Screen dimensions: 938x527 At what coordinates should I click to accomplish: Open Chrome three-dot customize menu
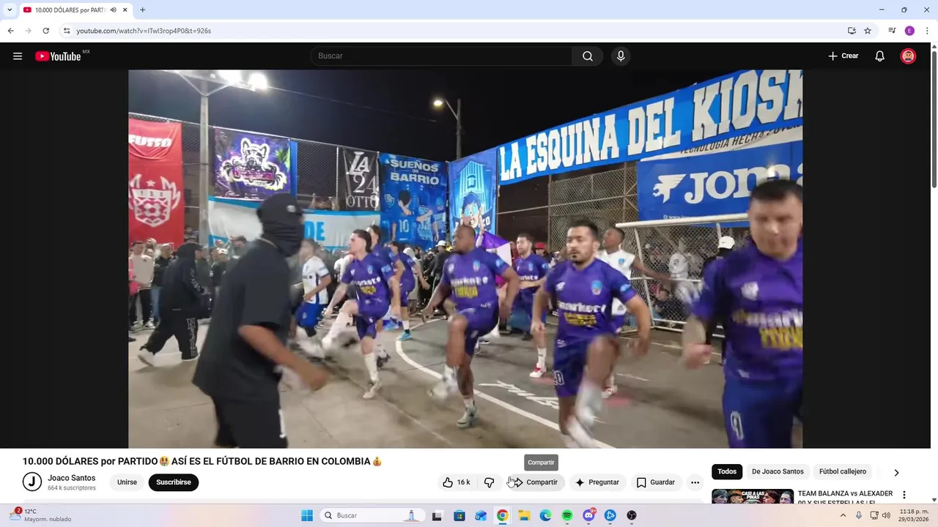point(927,31)
